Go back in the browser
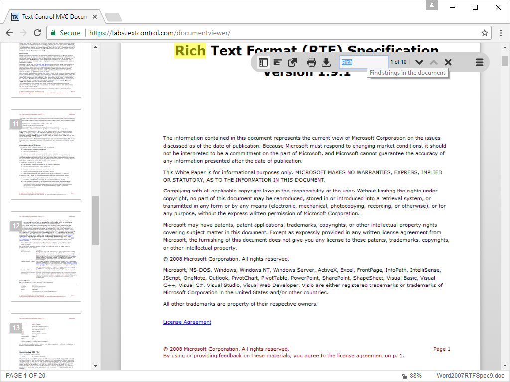The image size is (510, 382). click(x=9, y=33)
